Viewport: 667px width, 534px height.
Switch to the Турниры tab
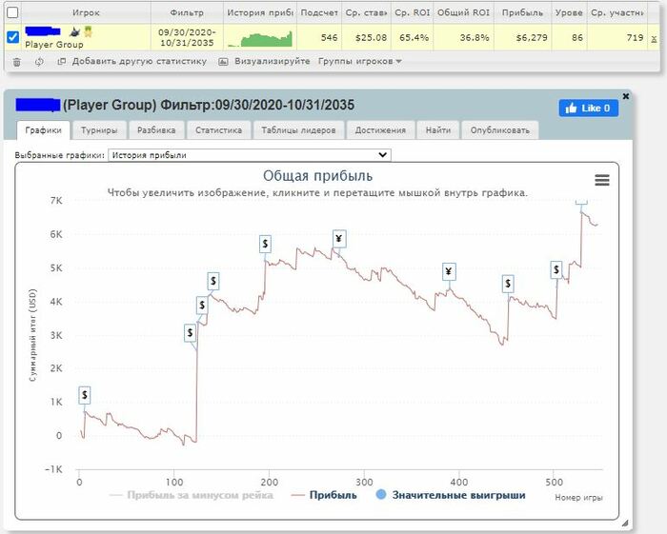[x=99, y=130]
